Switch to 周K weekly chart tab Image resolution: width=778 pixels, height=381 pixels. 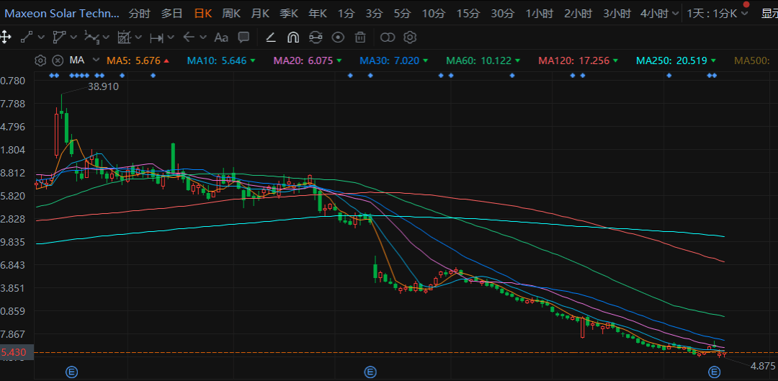tap(231, 14)
